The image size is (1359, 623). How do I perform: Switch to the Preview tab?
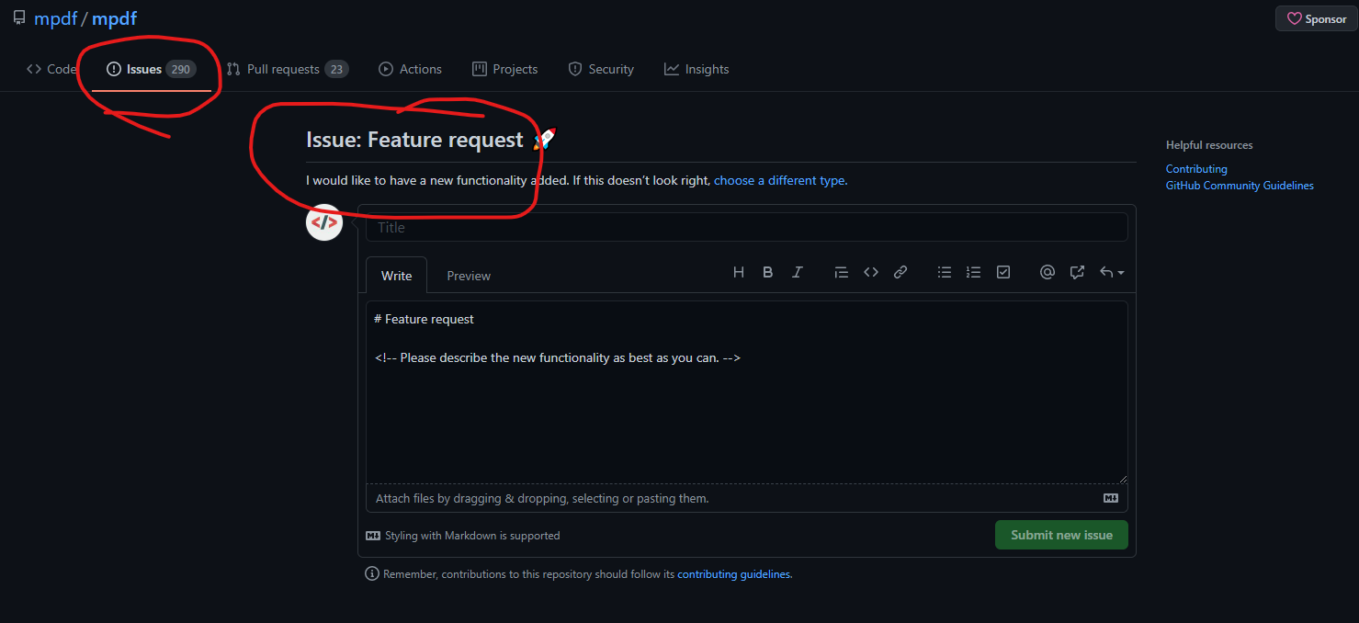point(468,275)
